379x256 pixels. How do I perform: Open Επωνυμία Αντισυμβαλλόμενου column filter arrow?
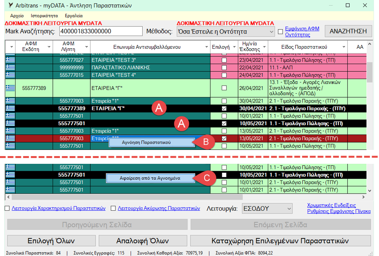[x=207, y=47]
